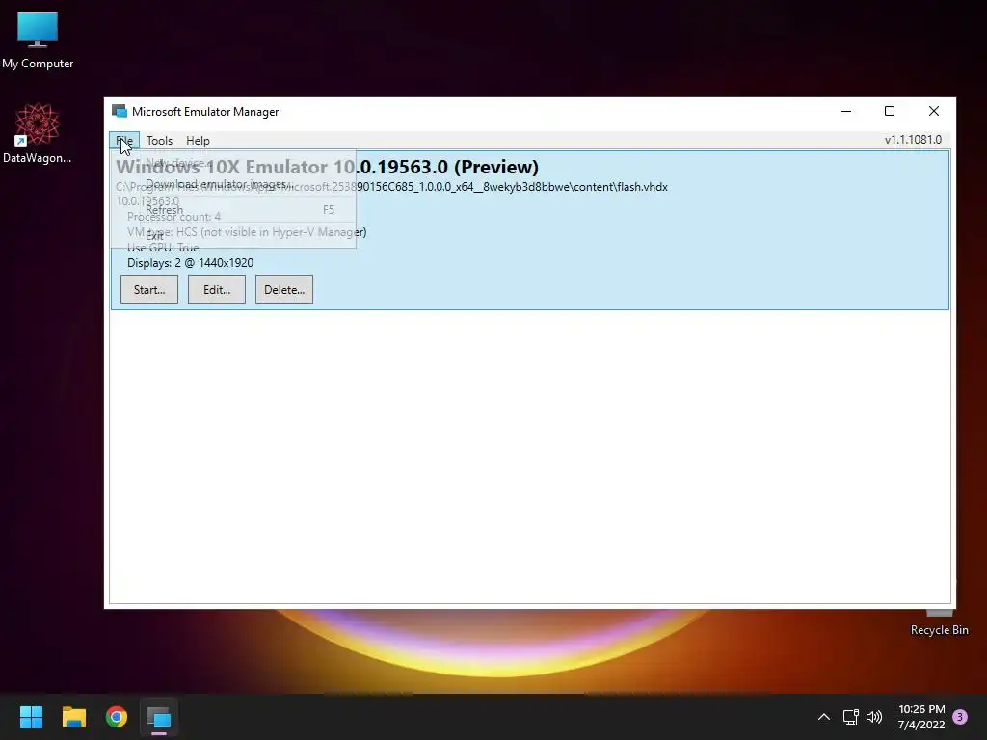Open the File menu
Image resolution: width=987 pixels, height=740 pixels.
[124, 141]
